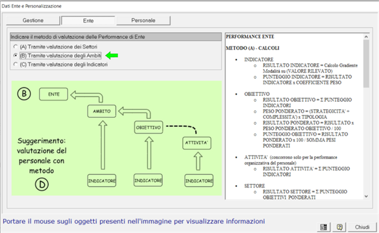
Task: Click the AMBITO box in the diagram
Action: click(102, 111)
